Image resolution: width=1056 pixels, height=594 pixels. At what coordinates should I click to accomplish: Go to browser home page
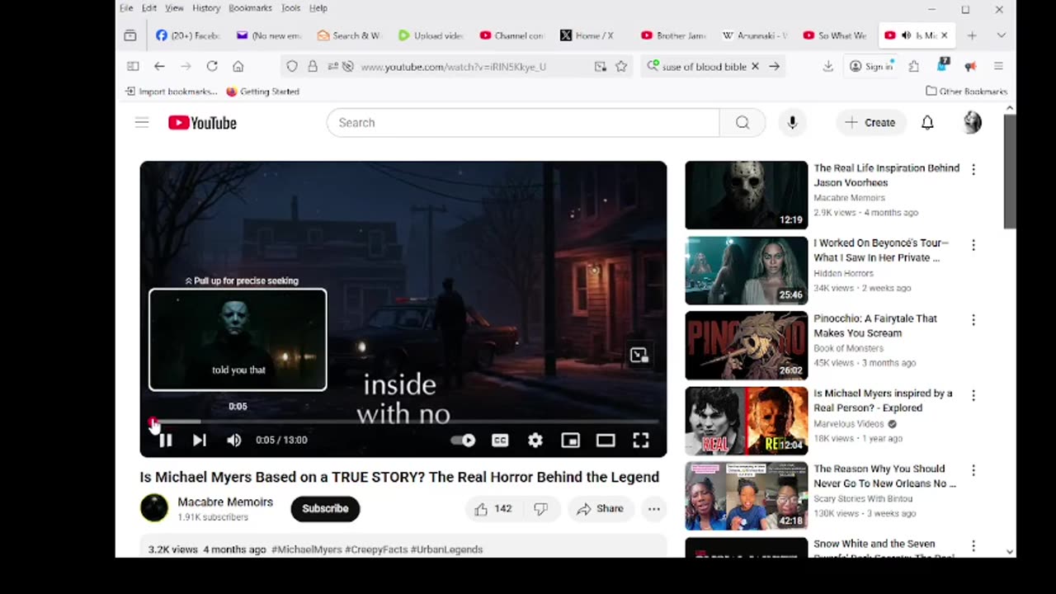(x=238, y=67)
